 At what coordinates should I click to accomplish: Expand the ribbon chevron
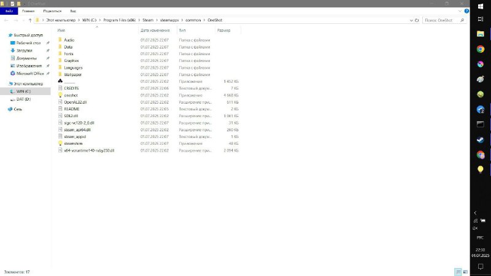pos(460,11)
